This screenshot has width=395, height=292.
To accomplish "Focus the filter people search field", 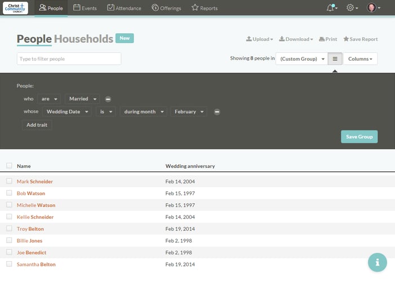I will pyautogui.click(x=69, y=59).
